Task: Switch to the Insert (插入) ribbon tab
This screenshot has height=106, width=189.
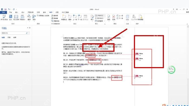Action: click(17, 12)
